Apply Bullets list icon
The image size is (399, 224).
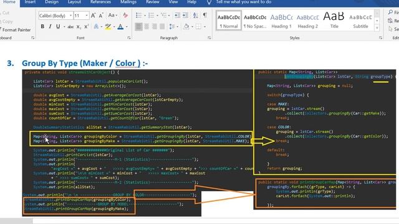(138, 15)
